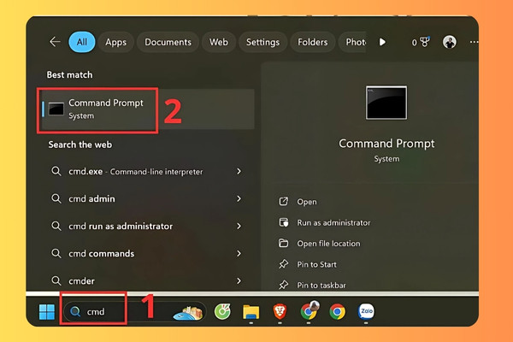513x342 pixels.
Task: Click the small Command Prompt icon in Best match
Action: 56,109
